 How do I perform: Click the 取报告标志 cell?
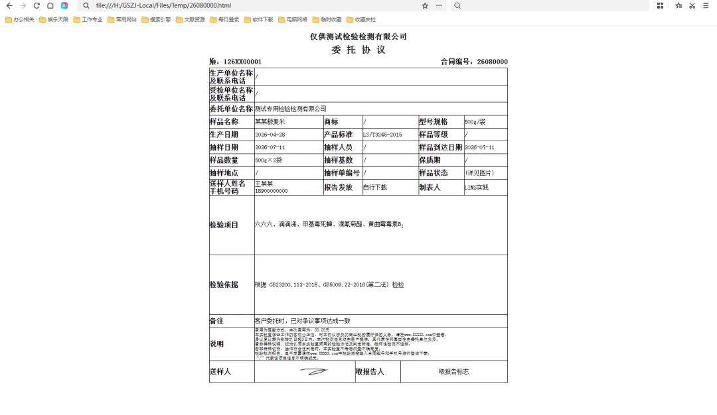pyautogui.click(x=453, y=372)
